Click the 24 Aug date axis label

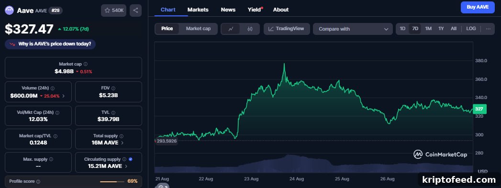(x=297, y=179)
